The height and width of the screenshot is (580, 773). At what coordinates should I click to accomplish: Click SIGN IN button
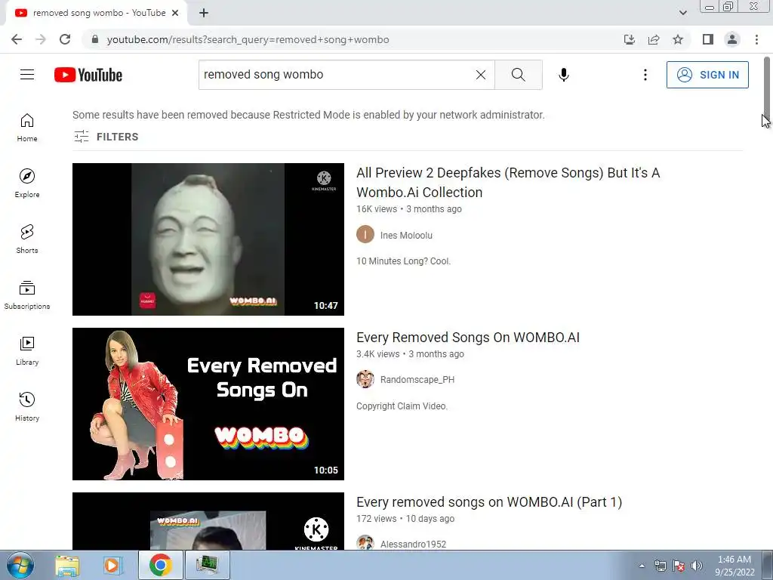click(x=707, y=75)
